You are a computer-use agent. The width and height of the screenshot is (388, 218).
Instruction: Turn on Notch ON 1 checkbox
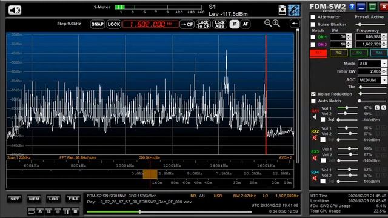pyautogui.click(x=313, y=37)
